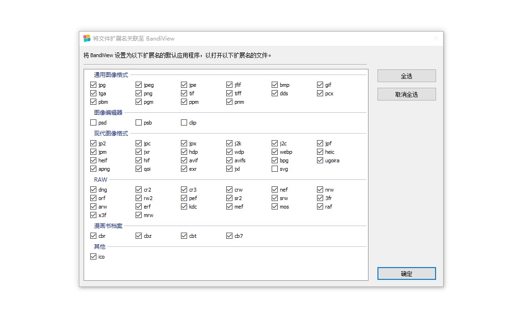Uncheck the jpc format
This screenshot has width=514, height=319.
(x=139, y=143)
